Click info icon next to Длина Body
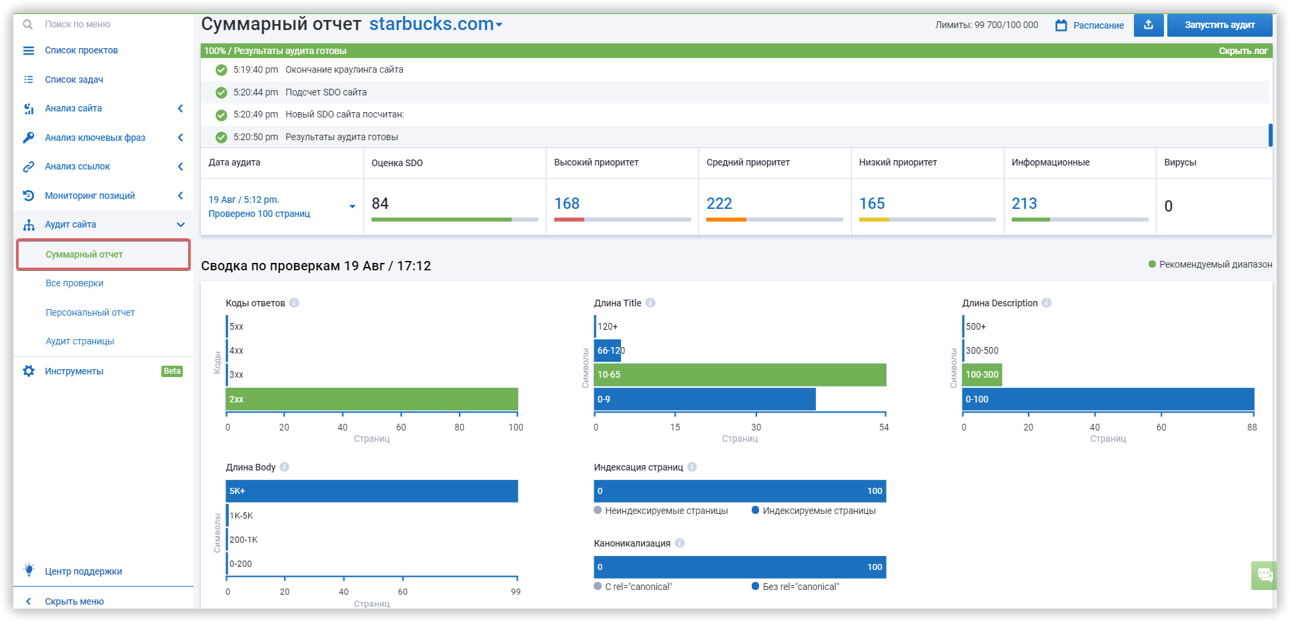The image size is (1290, 622). click(285, 467)
